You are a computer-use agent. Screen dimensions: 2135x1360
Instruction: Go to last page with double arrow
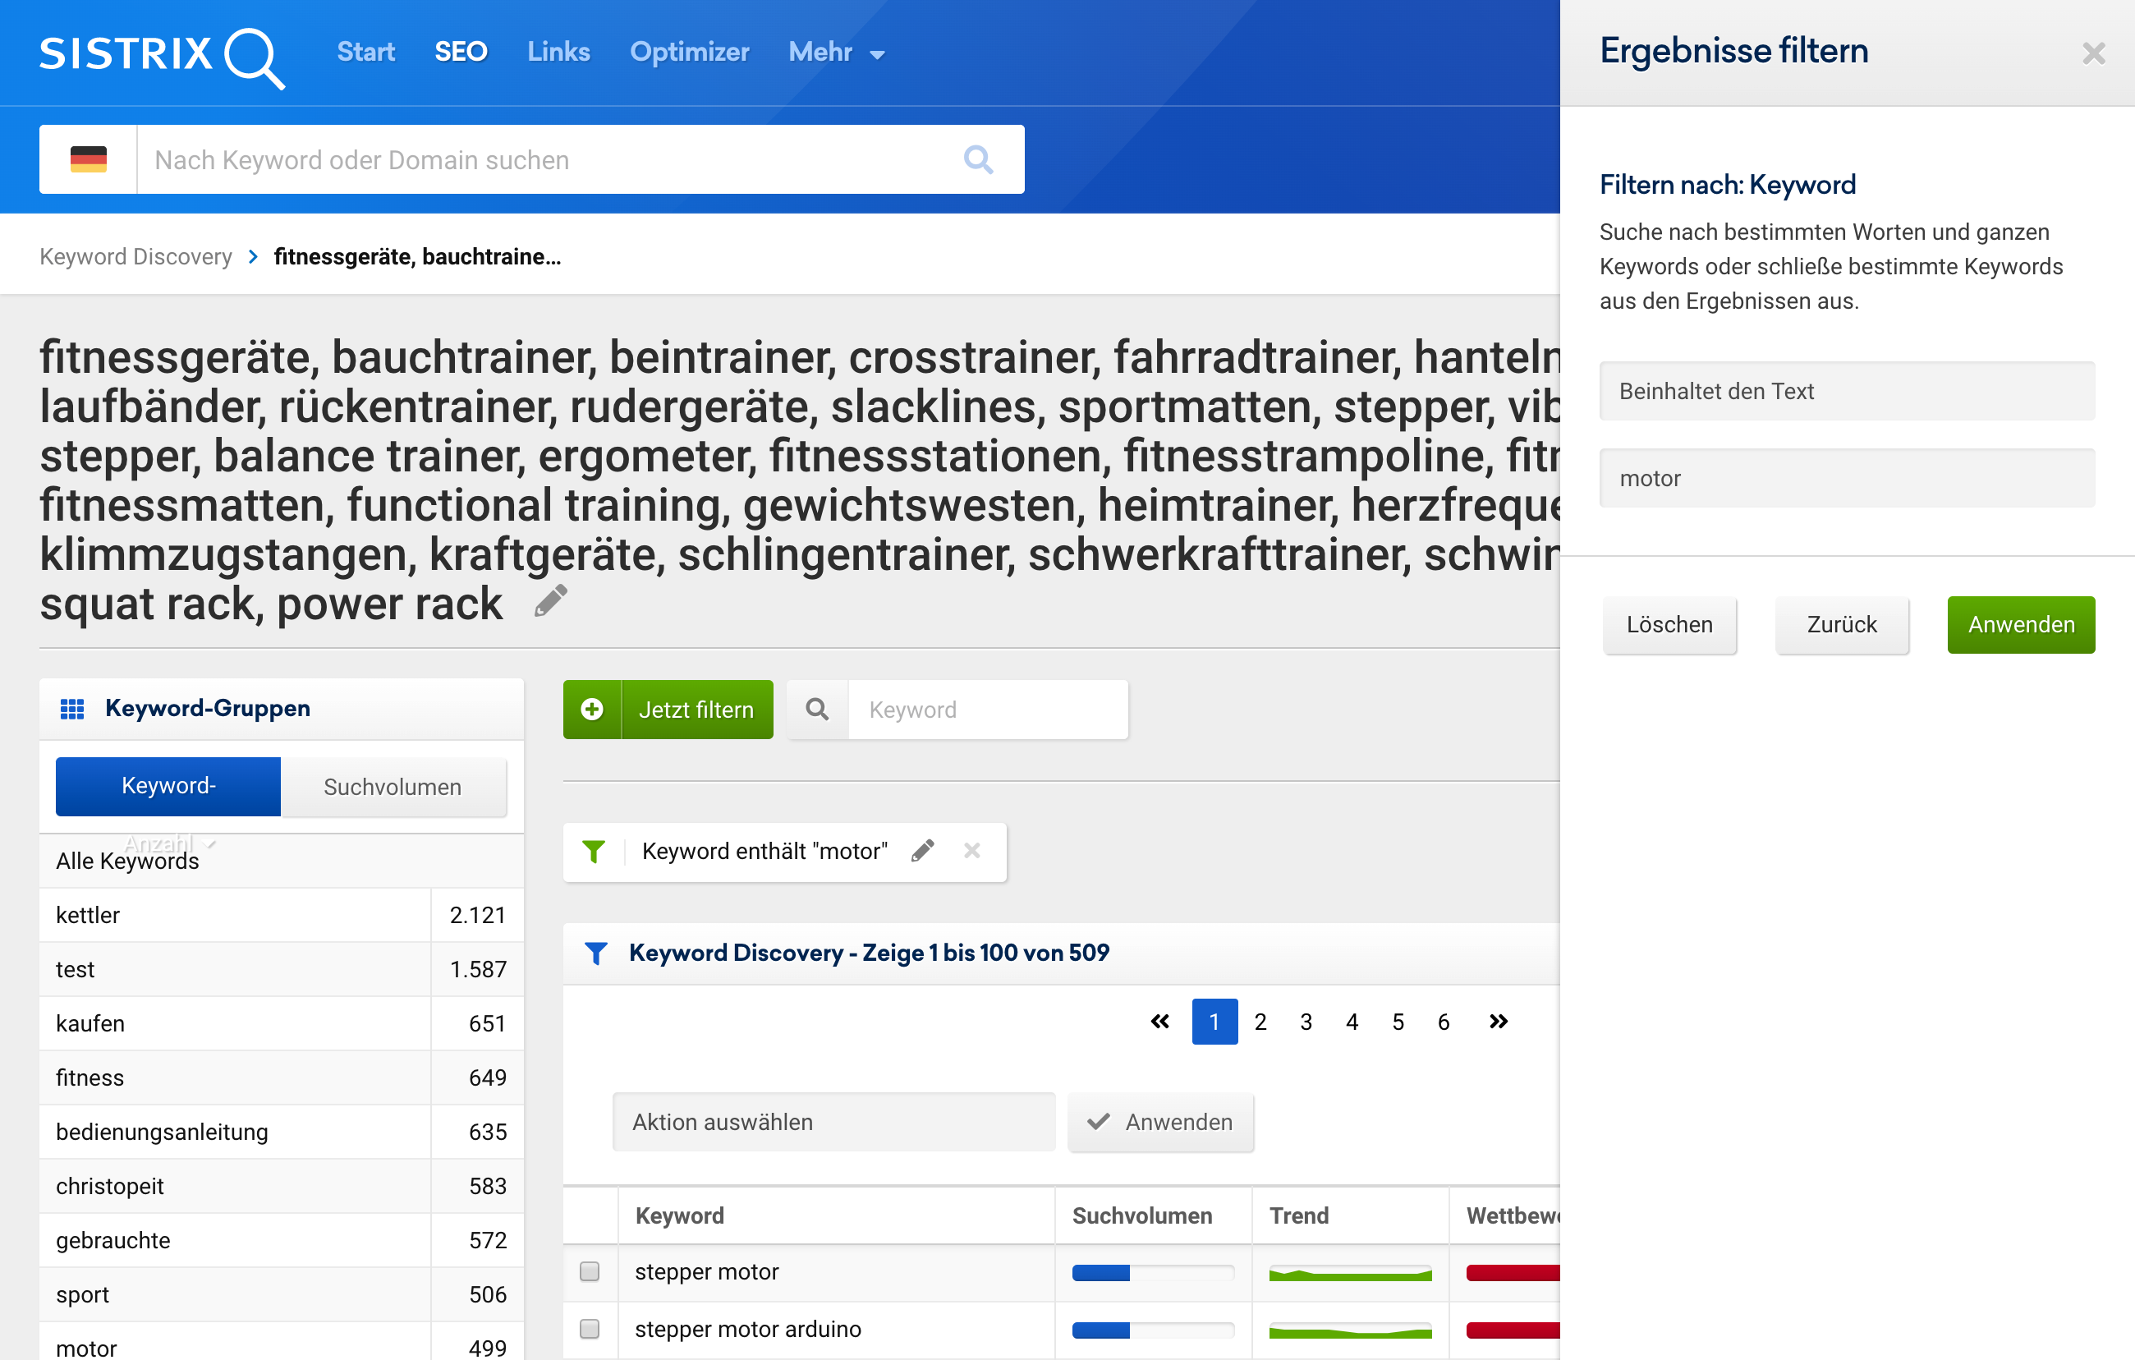tap(1499, 1022)
